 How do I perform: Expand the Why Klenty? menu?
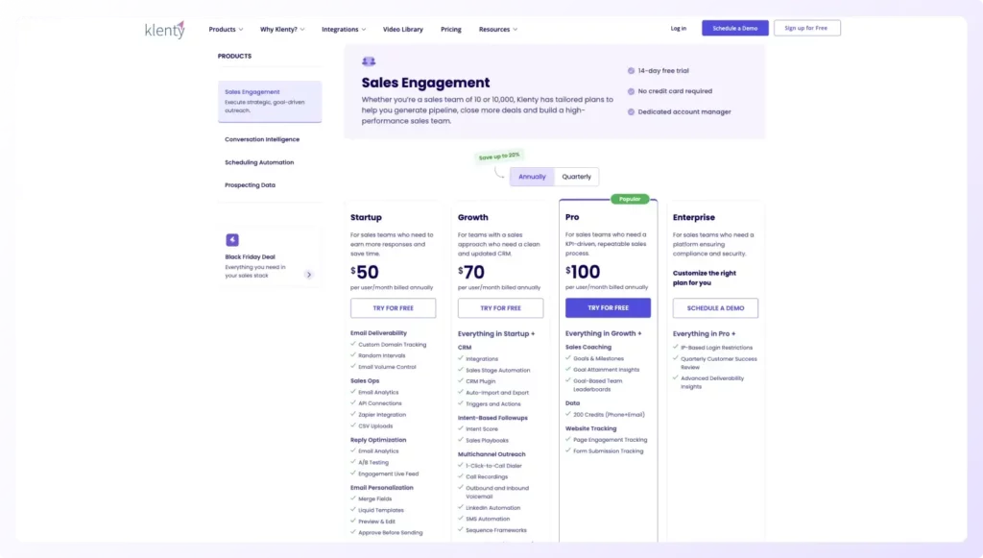click(x=282, y=30)
